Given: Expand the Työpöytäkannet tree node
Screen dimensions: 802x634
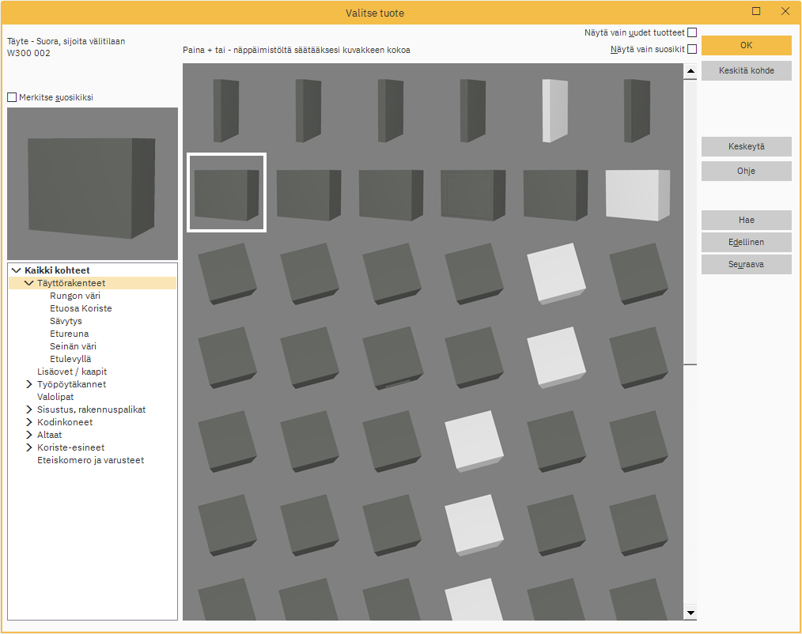Looking at the screenshot, I should click(x=29, y=384).
